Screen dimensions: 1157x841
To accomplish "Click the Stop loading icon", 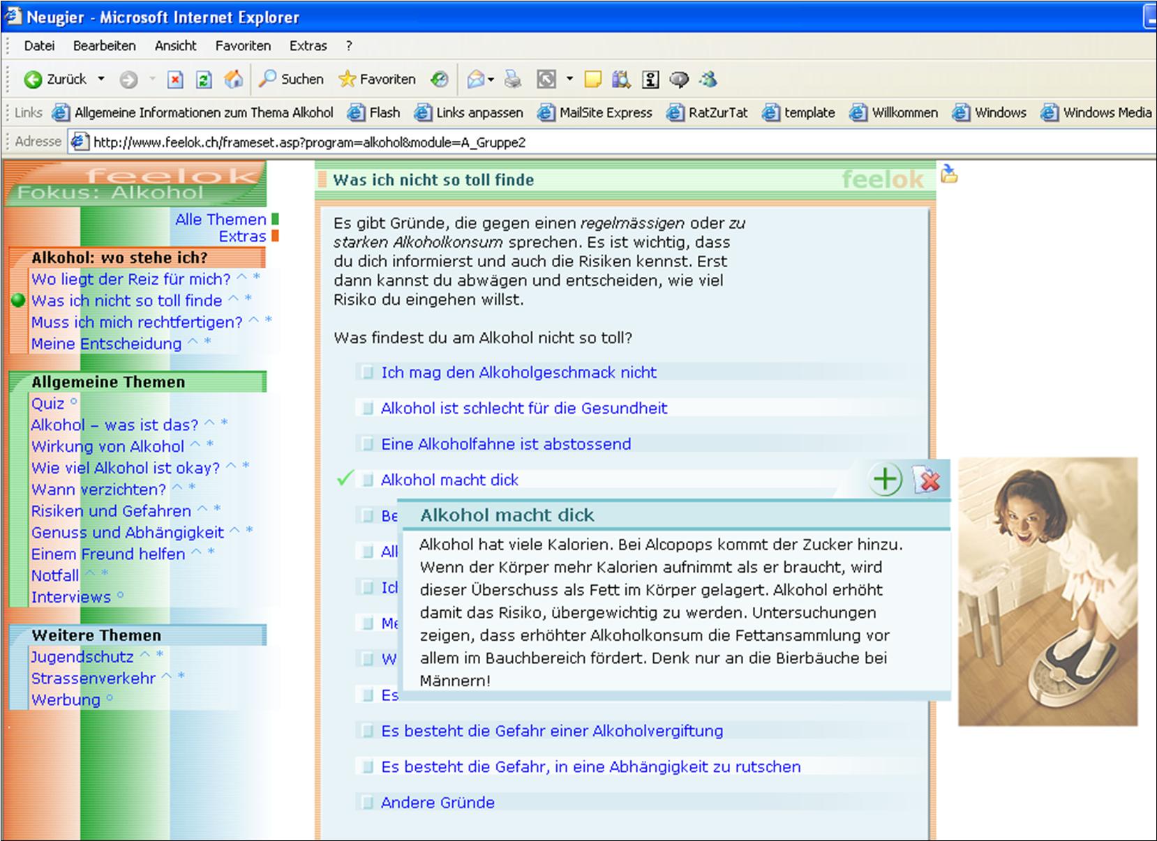I will tap(175, 79).
